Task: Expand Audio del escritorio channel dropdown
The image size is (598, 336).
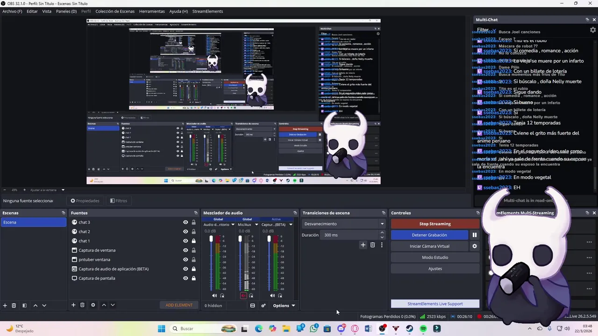Action: [233, 224]
